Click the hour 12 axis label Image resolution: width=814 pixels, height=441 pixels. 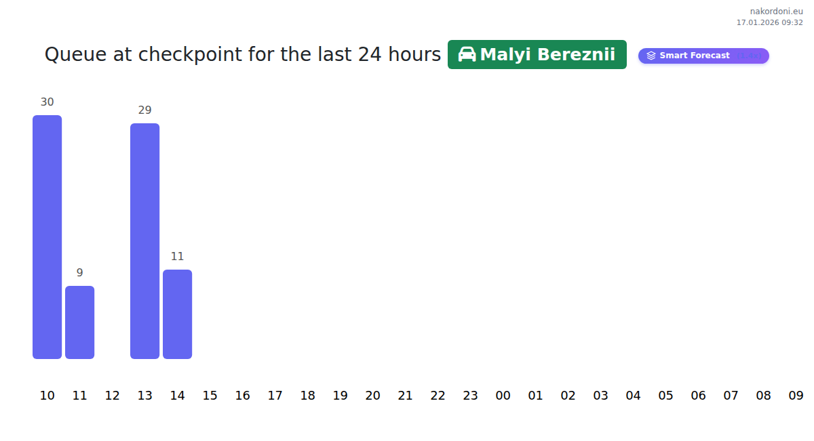[112, 396]
